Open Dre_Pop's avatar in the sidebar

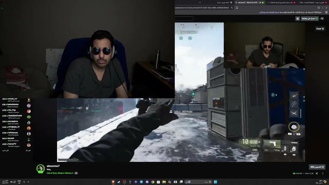pyautogui.click(x=29, y=111)
